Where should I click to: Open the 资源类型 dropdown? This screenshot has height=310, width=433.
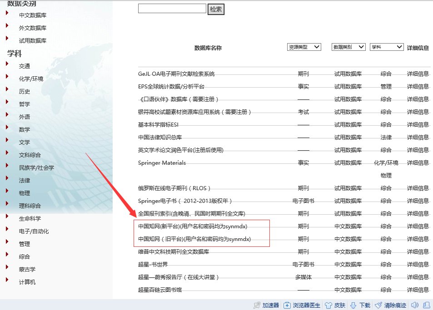click(304, 47)
